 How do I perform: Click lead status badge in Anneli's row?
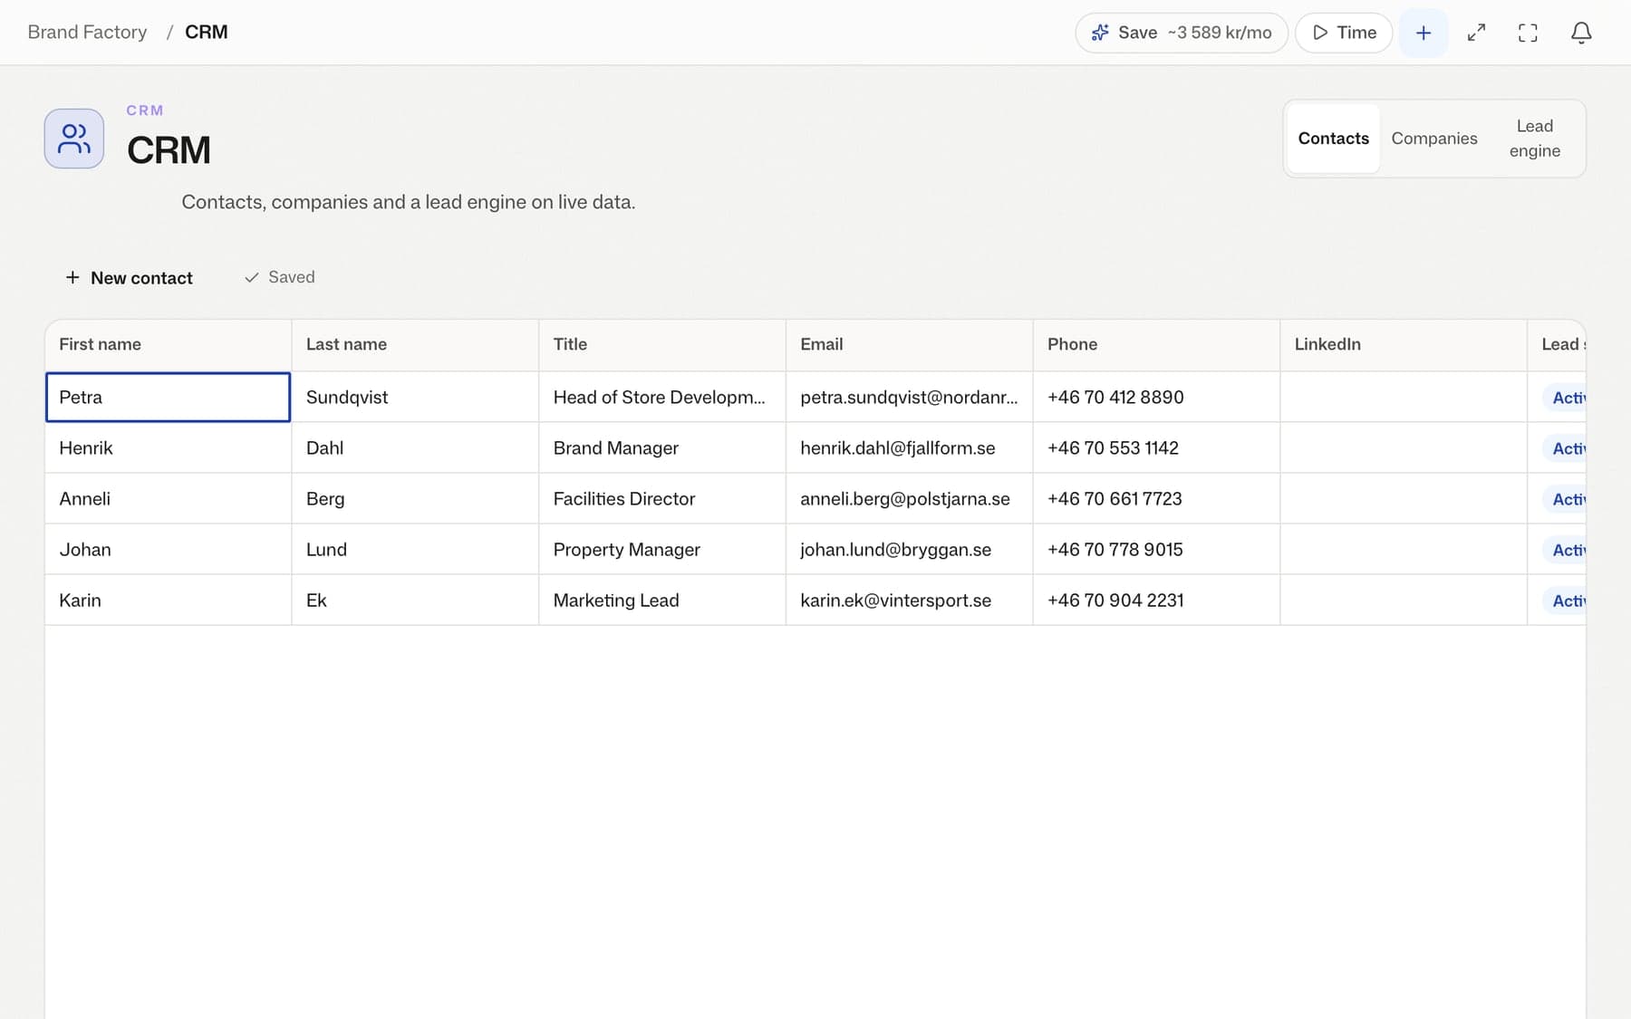point(1565,499)
